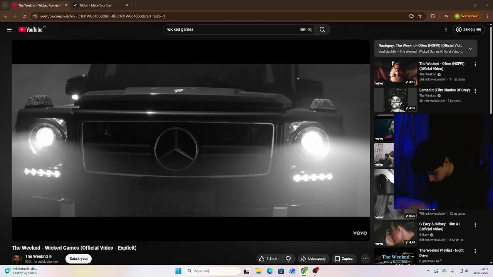Open YouTube settings three-dot menu
Viewport: 493px width, 277px height.
446,30
